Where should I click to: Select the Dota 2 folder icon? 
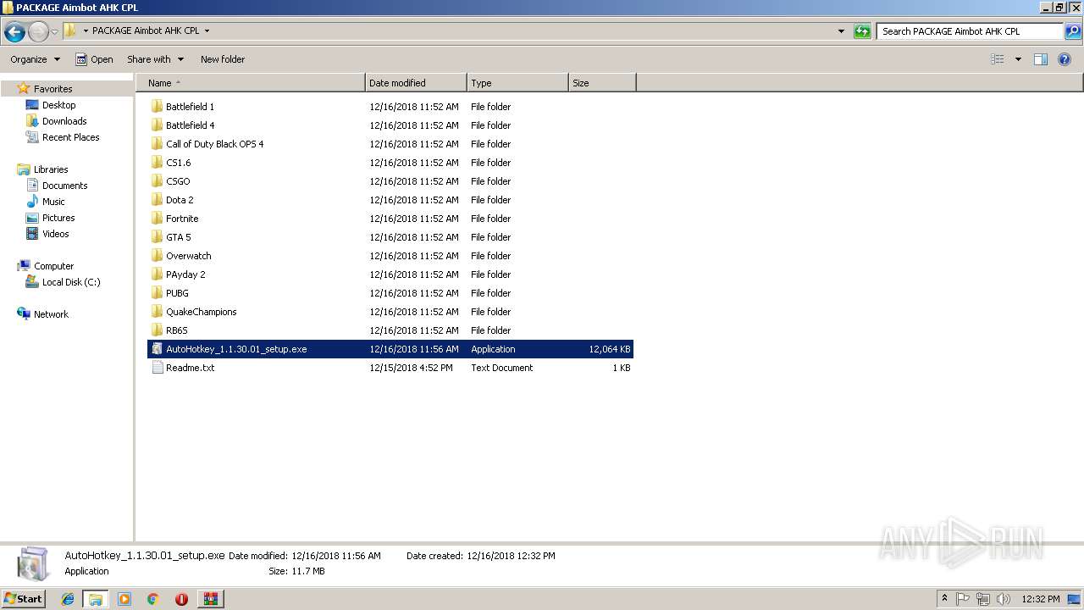(157, 200)
